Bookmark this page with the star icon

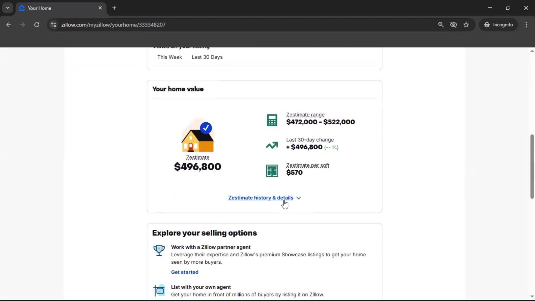[x=466, y=25]
